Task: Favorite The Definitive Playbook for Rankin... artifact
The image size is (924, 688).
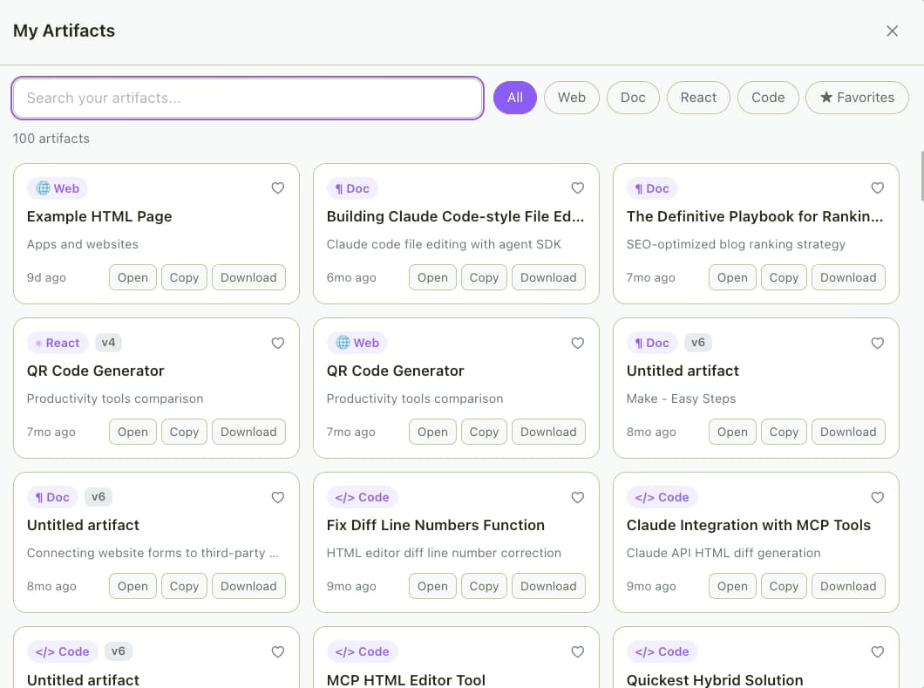Action: (x=878, y=188)
